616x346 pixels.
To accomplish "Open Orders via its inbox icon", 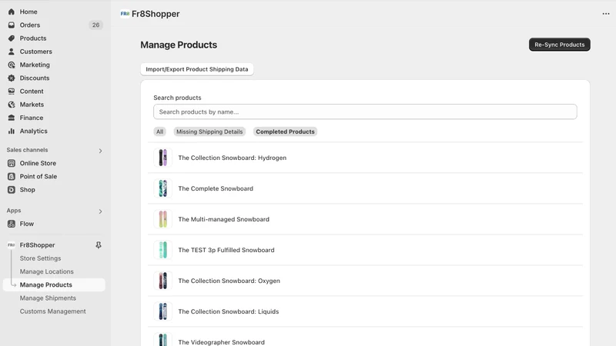I will pyautogui.click(x=12, y=25).
